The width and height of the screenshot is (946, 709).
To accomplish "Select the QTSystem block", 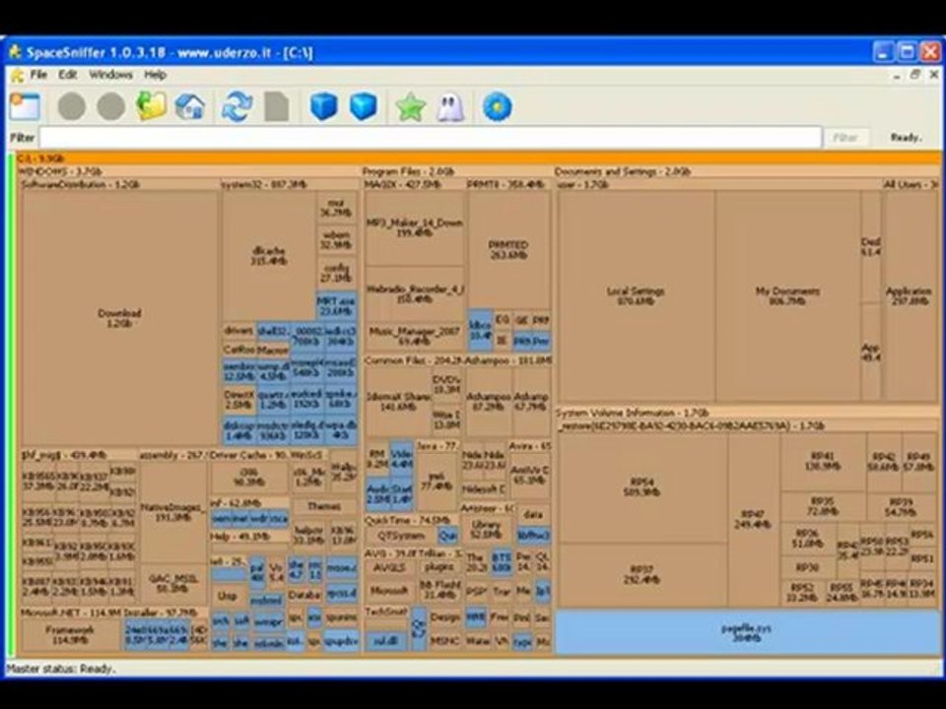I will coord(401,536).
